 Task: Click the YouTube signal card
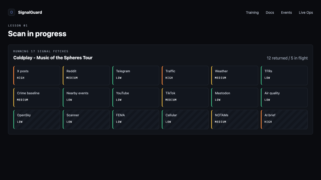(x=136, y=97)
